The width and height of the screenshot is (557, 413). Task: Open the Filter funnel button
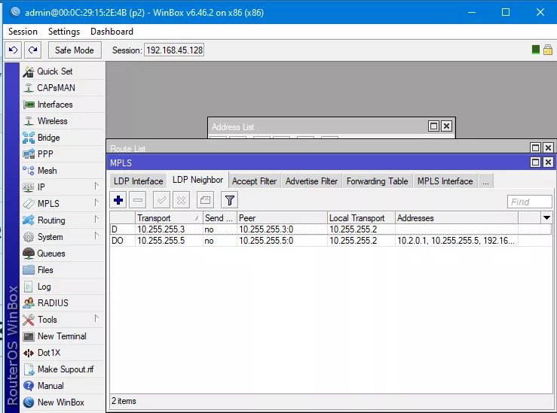tap(229, 200)
